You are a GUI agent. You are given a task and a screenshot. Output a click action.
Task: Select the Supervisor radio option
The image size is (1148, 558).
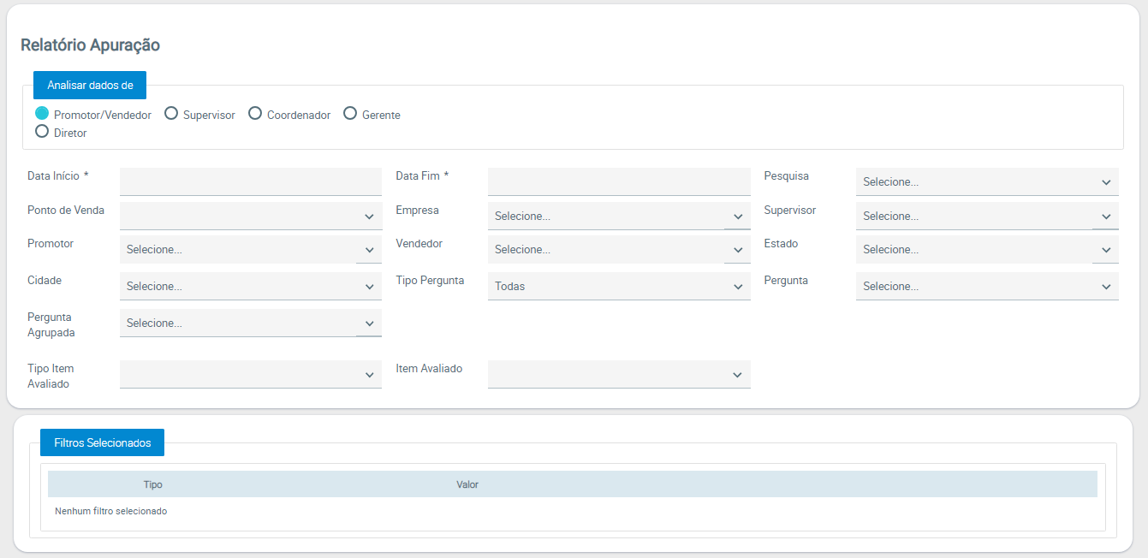click(171, 114)
